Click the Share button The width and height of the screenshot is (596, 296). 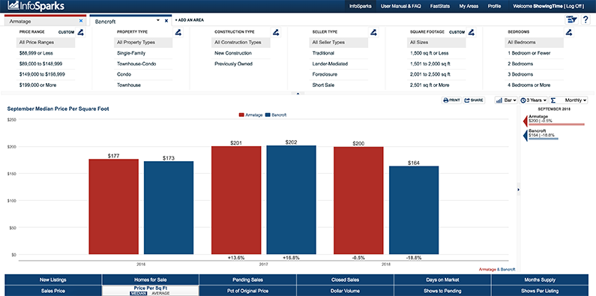click(474, 100)
